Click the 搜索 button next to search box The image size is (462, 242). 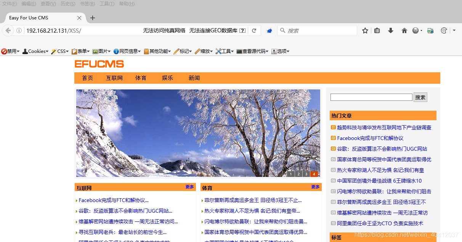tap(420, 97)
